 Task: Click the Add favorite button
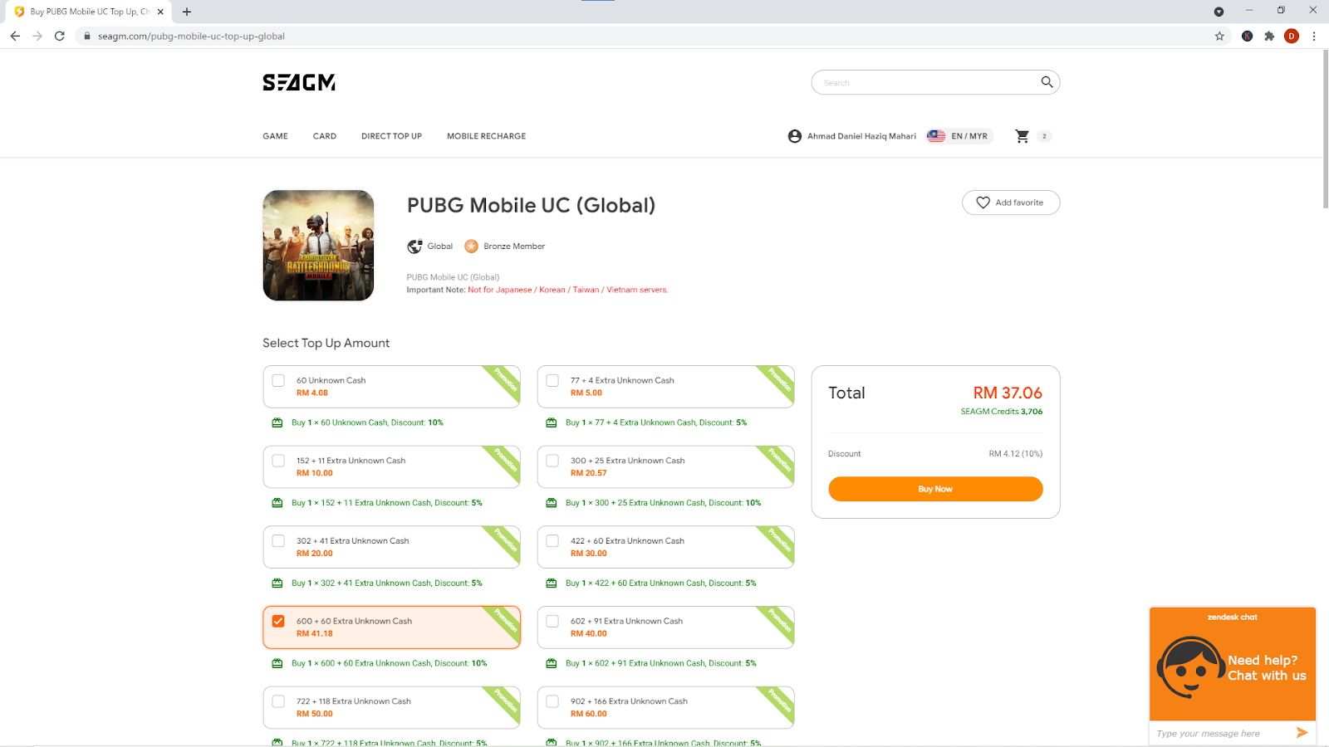[x=1011, y=203]
